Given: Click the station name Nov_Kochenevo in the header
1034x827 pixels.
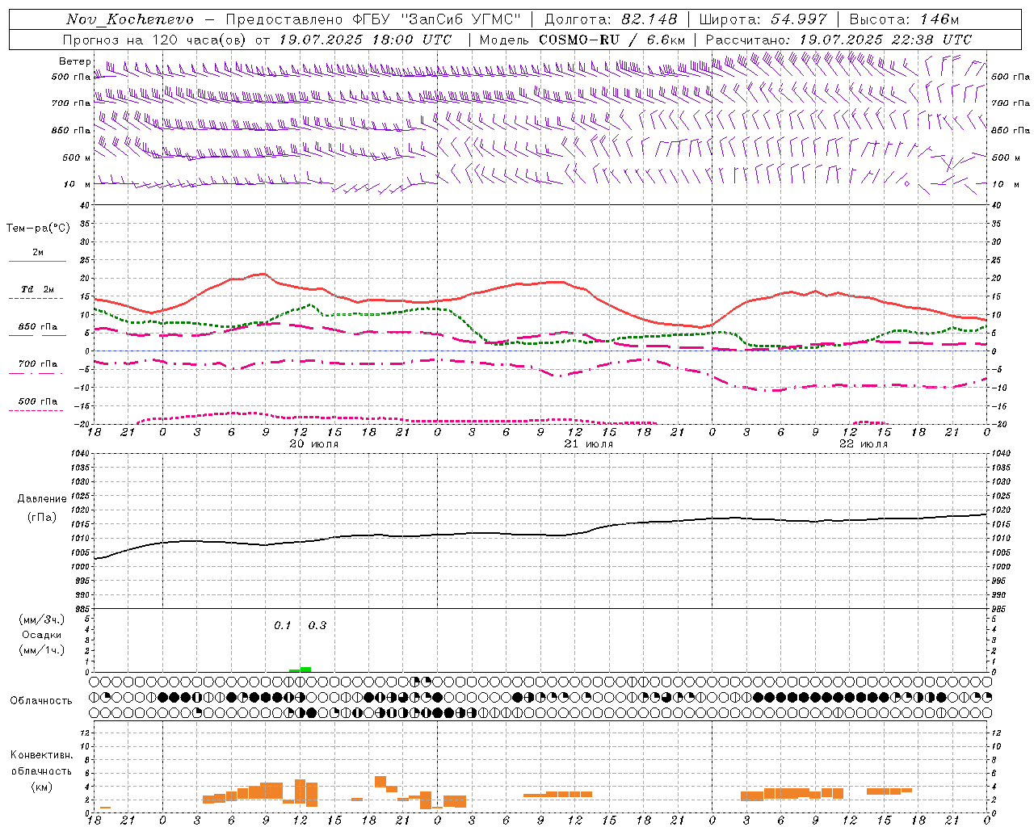Looking at the screenshot, I should (x=130, y=19).
